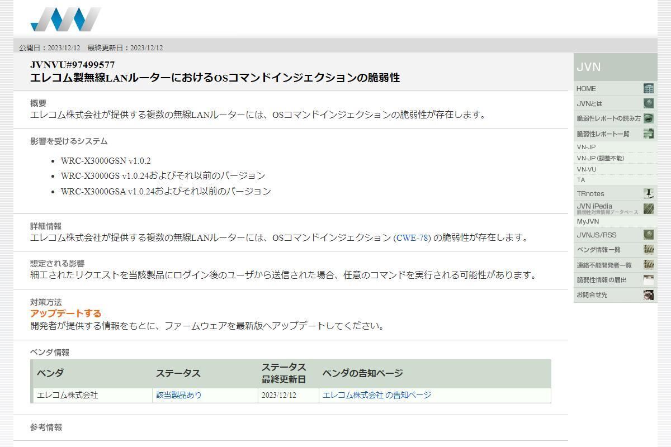
Task: Click the 対策方法 section heading
Action: [x=46, y=302]
